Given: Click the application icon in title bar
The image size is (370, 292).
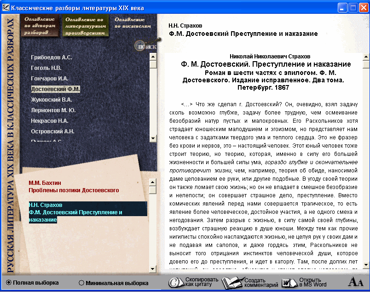Looking at the screenshot, I should [x=5, y=8].
